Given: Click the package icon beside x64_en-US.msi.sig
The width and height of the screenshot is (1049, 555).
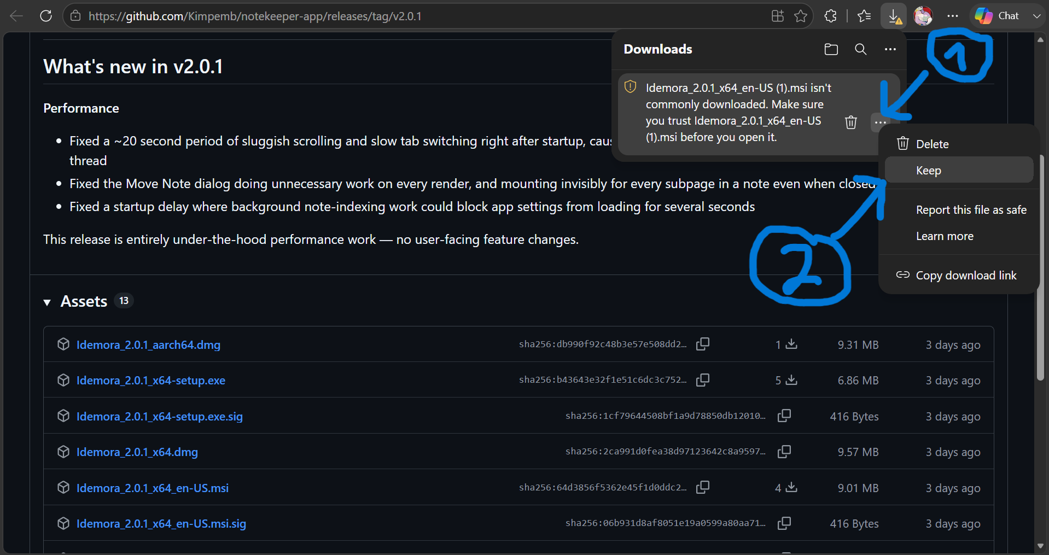Looking at the screenshot, I should 63,523.
